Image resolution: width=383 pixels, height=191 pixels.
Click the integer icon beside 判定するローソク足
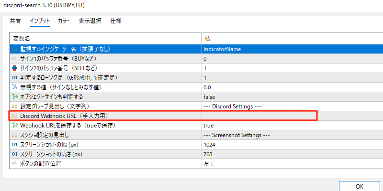pos(14,78)
